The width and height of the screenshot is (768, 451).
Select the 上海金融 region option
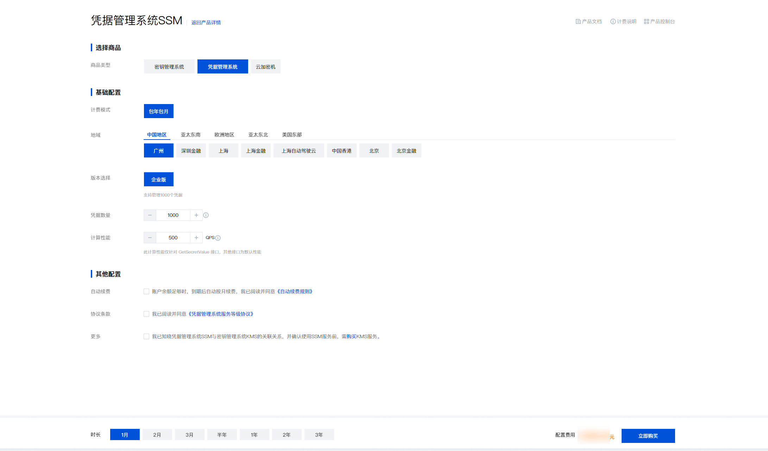pos(256,150)
